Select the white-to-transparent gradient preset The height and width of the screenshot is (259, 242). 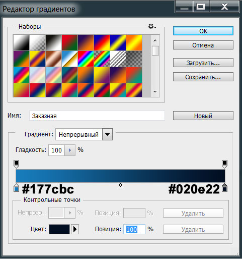coord(37,43)
